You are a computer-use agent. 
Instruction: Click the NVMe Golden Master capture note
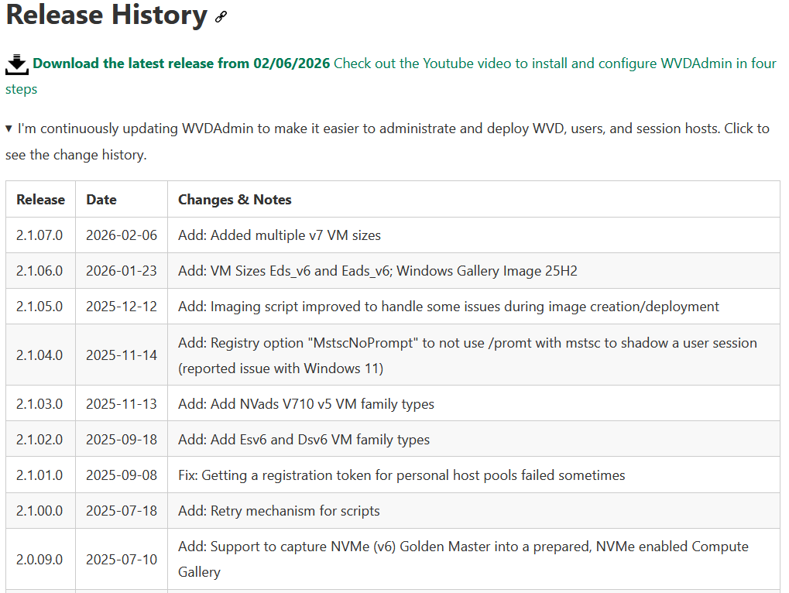[x=463, y=559]
